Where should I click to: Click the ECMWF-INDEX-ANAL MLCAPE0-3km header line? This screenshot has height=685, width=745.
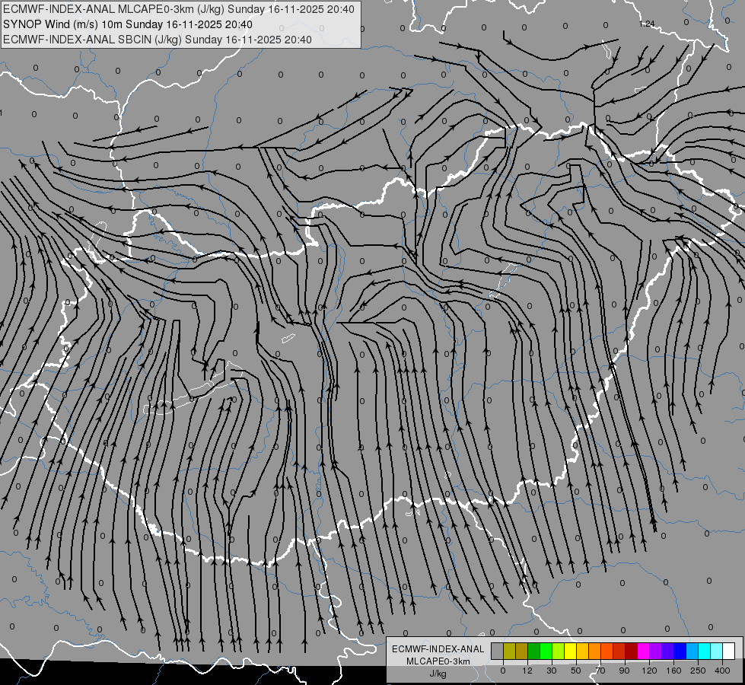(179, 9)
